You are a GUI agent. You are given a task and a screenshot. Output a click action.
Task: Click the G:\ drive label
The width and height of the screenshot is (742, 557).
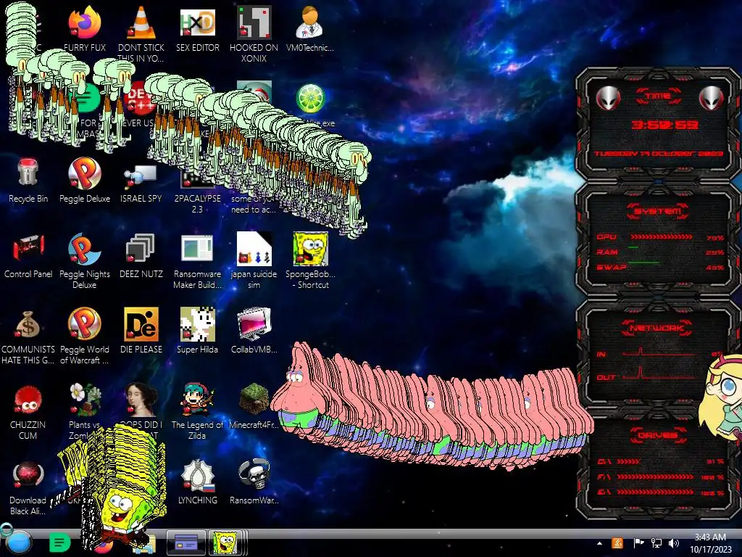click(604, 492)
